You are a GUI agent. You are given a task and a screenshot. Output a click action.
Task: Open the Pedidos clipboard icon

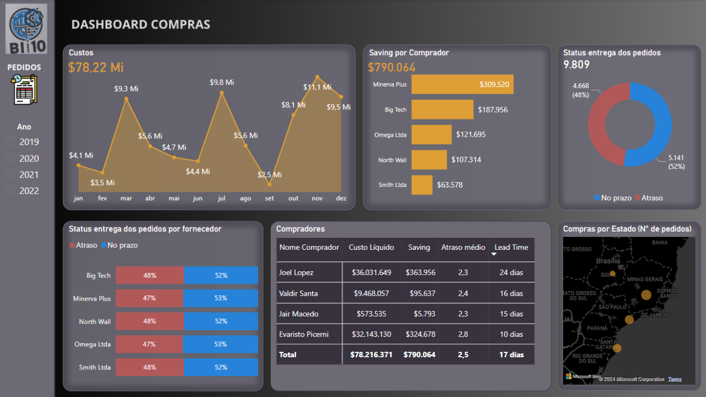click(25, 90)
